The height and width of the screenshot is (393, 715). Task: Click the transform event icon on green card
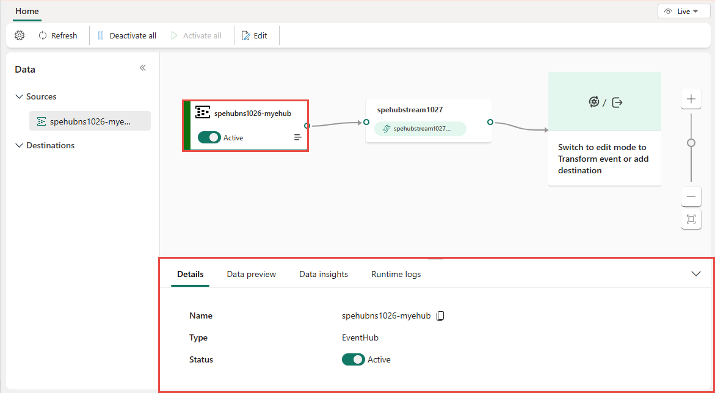coord(593,102)
